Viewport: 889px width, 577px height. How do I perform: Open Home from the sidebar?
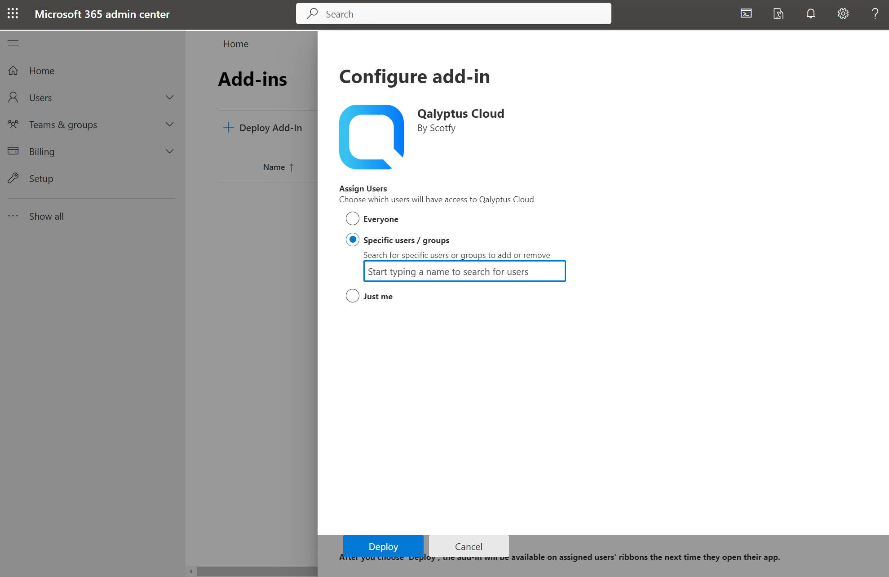(41, 71)
